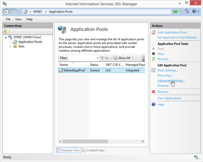Sort by the Status column header
The image size is (203, 162).
pos(96,65)
